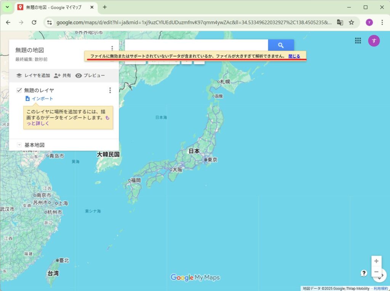390x291 pixels.
Task: Click the 福岡 label on the map
Action: tap(136, 180)
